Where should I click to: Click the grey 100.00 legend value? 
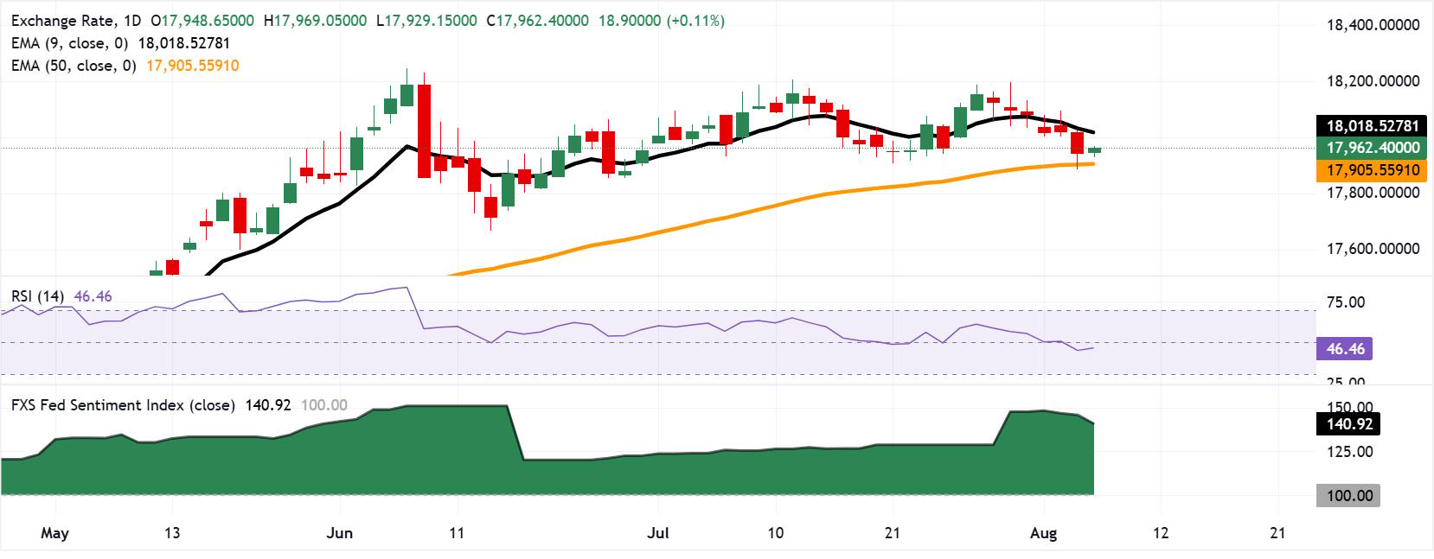[324, 405]
